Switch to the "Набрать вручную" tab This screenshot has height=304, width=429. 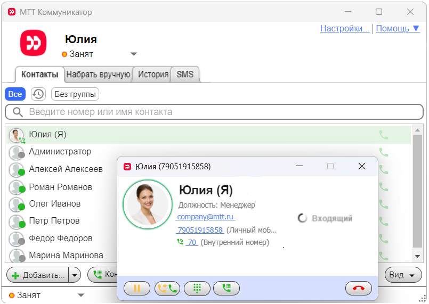[x=99, y=75]
